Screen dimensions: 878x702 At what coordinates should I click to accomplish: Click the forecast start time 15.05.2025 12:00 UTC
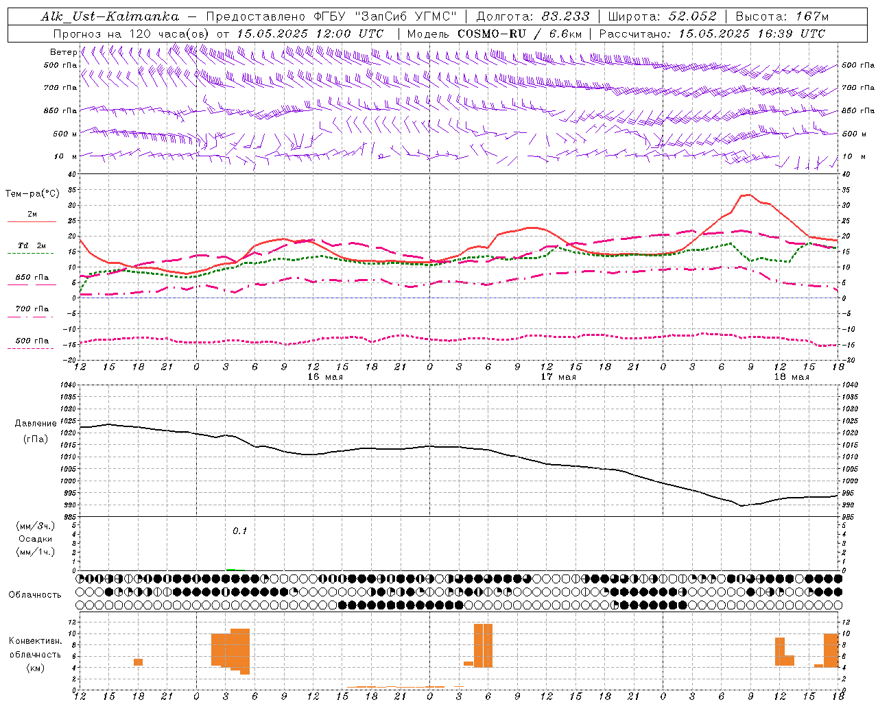tap(310, 34)
